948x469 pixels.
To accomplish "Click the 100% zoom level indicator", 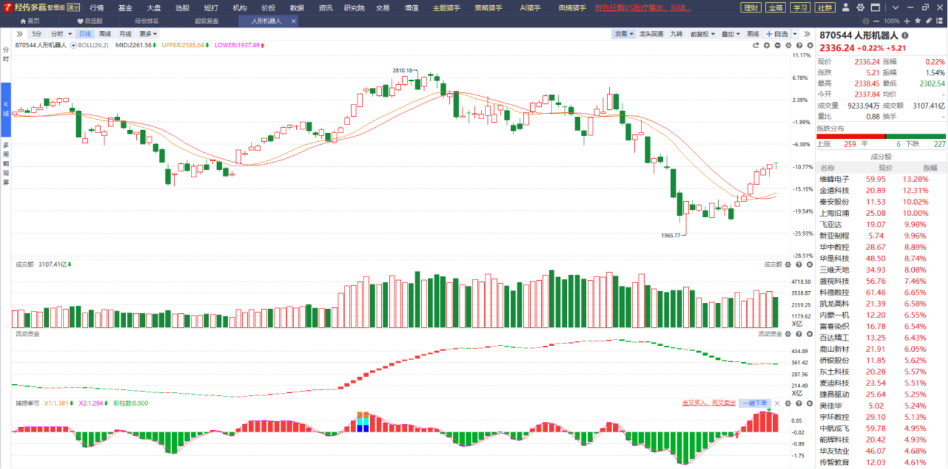I will [x=892, y=21].
